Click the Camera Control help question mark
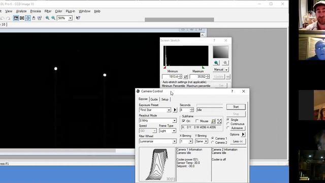 tap(232, 91)
